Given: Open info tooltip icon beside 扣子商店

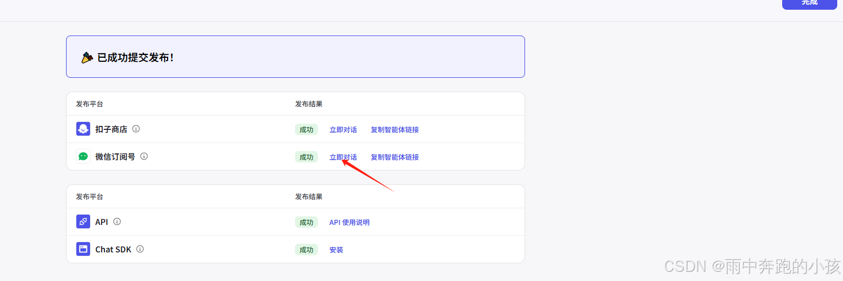Looking at the screenshot, I should (x=136, y=129).
